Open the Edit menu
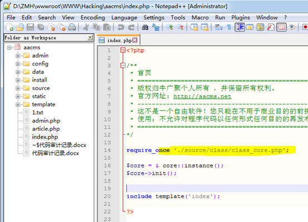The width and height of the screenshot is (308, 222). [x=27, y=18]
